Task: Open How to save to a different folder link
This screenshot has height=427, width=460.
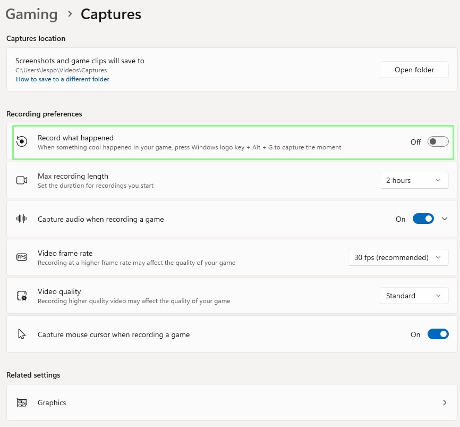Action: point(63,79)
